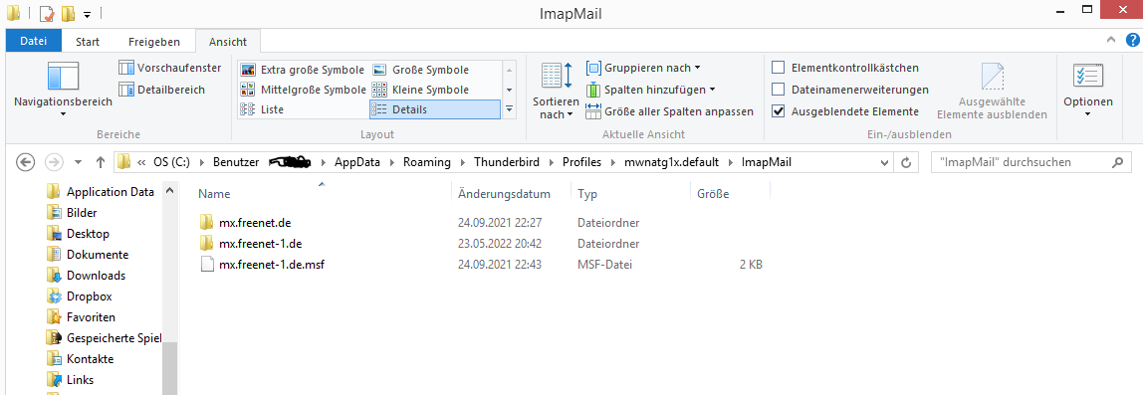This screenshot has width=1143, height=395.
Task: Uncheck Ausgeblendete Elemente checkbox
Action: (x=845, y=111)
